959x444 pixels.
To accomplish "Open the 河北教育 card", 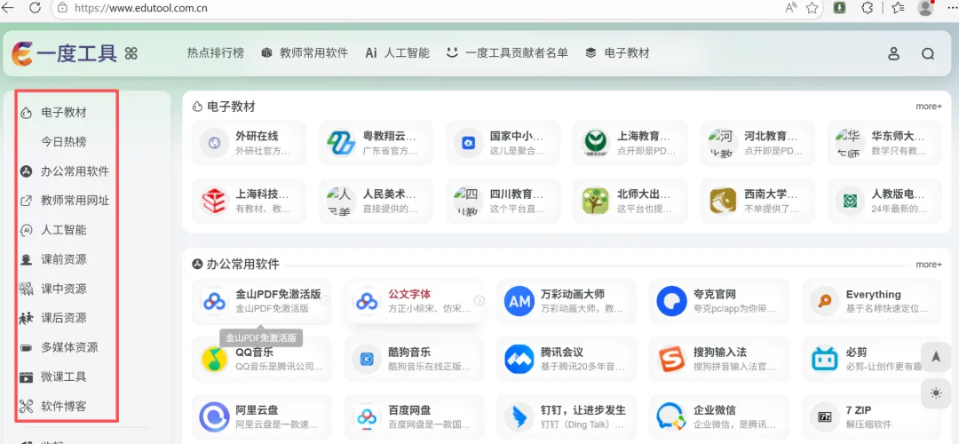I will click(757, 142).
